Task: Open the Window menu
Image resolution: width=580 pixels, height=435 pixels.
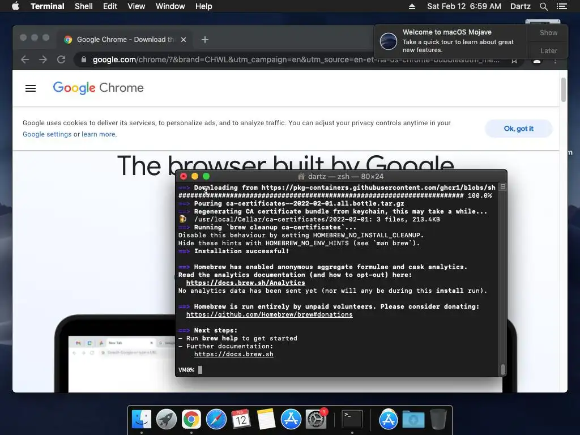Action: (x=170, y=6)
